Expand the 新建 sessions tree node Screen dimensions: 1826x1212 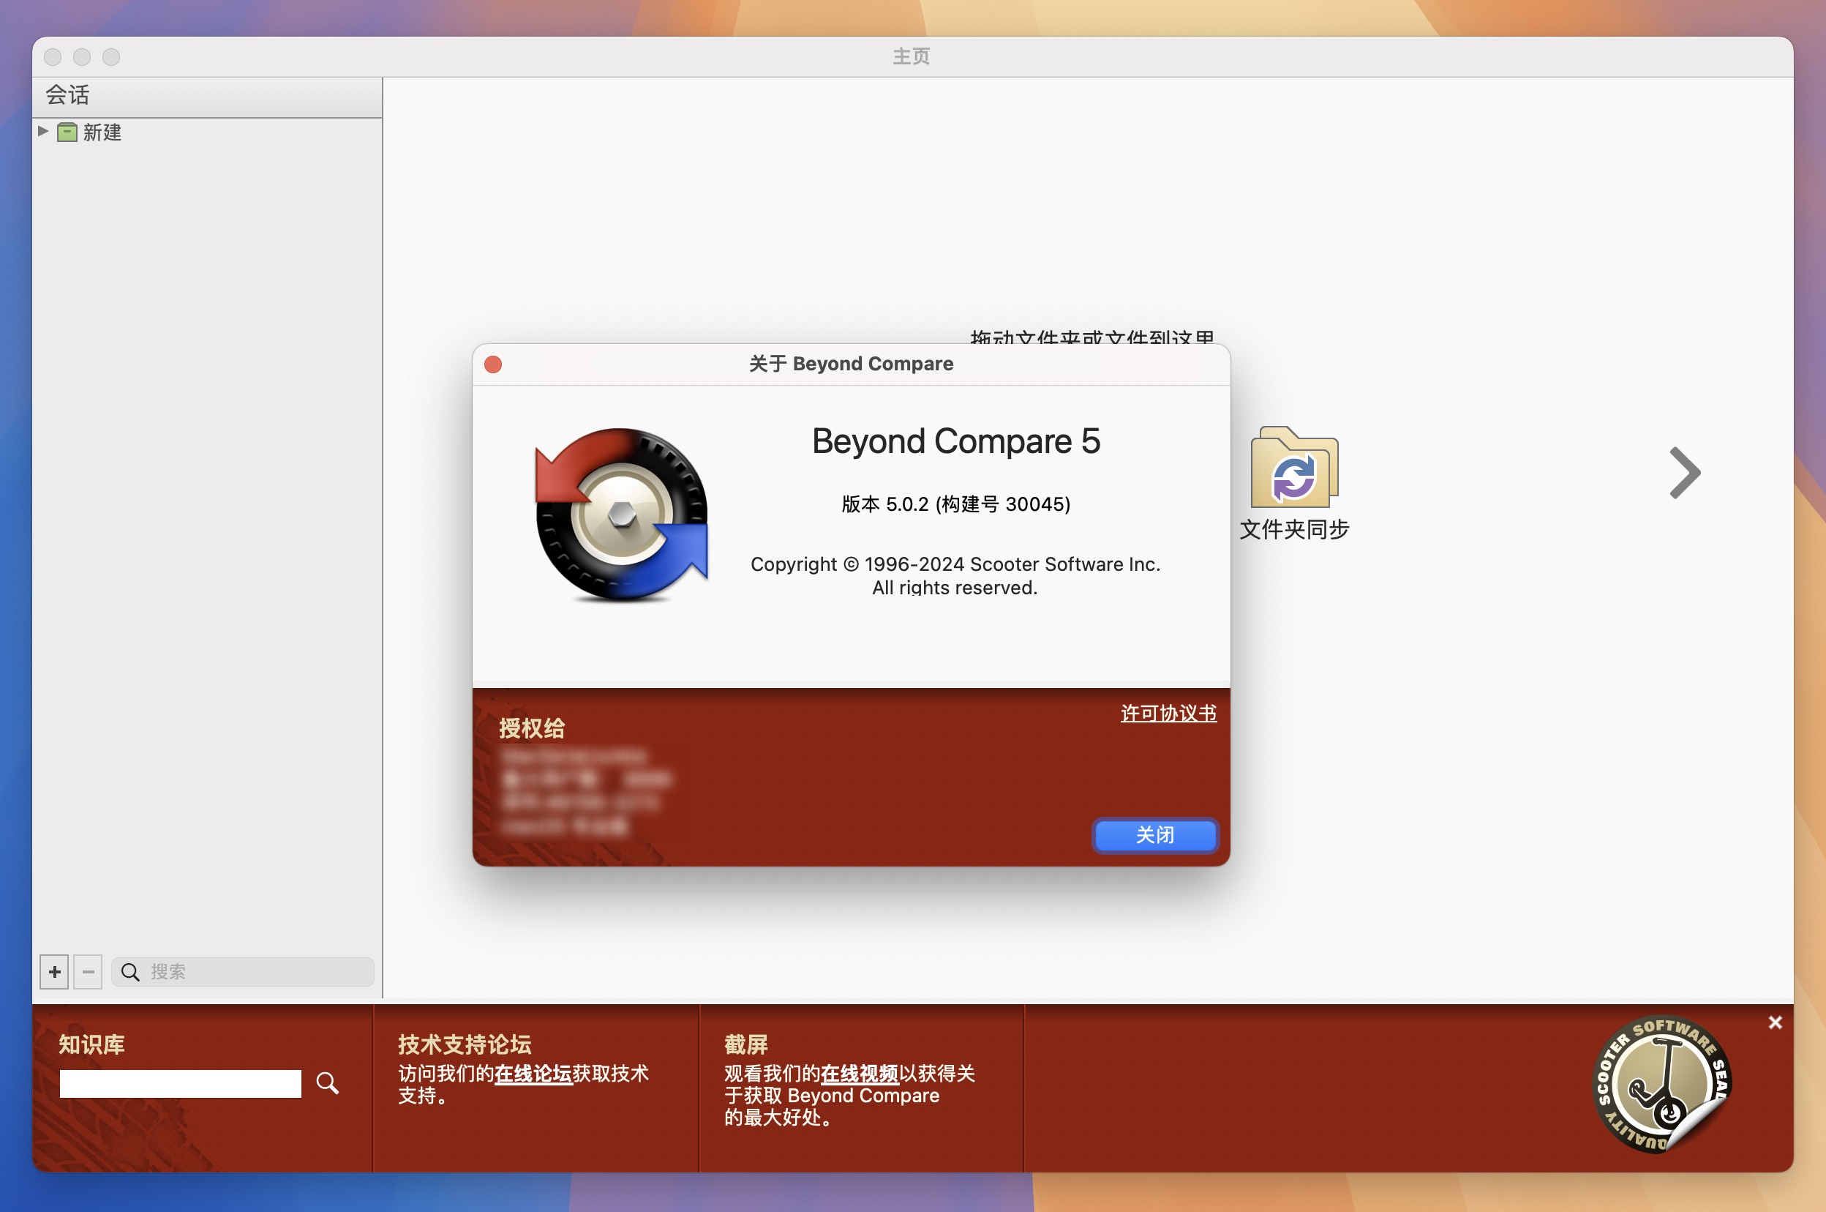[x=43, y=132]
